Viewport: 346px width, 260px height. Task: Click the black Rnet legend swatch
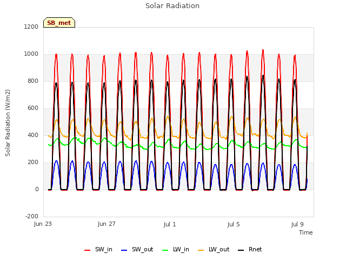point(241,250)
